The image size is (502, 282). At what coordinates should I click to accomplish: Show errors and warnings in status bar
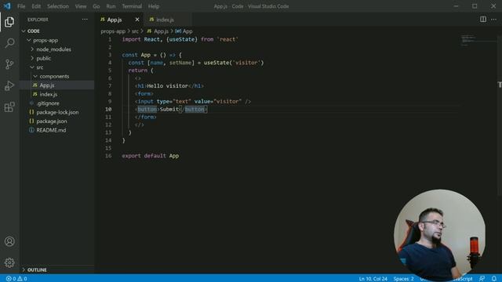(16, 279)
